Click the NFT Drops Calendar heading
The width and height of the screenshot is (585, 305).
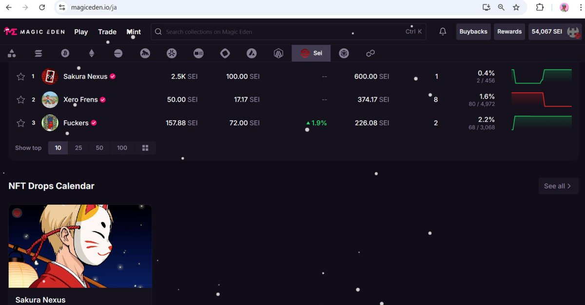(52, 186)
